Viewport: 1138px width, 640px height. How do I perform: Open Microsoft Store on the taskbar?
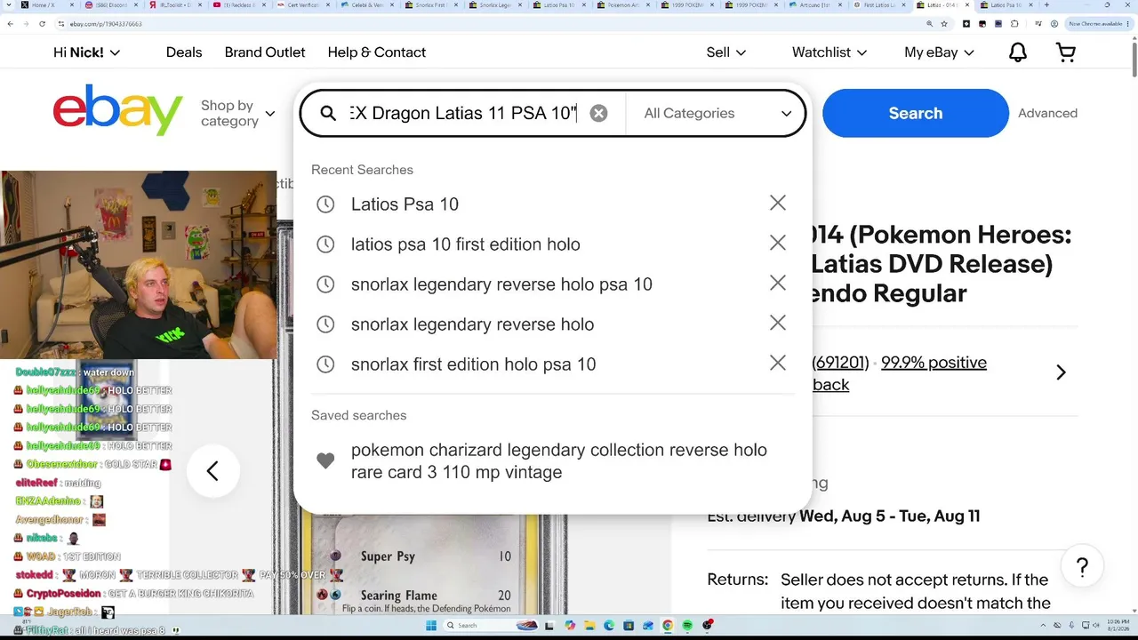(x=629, y=626)
